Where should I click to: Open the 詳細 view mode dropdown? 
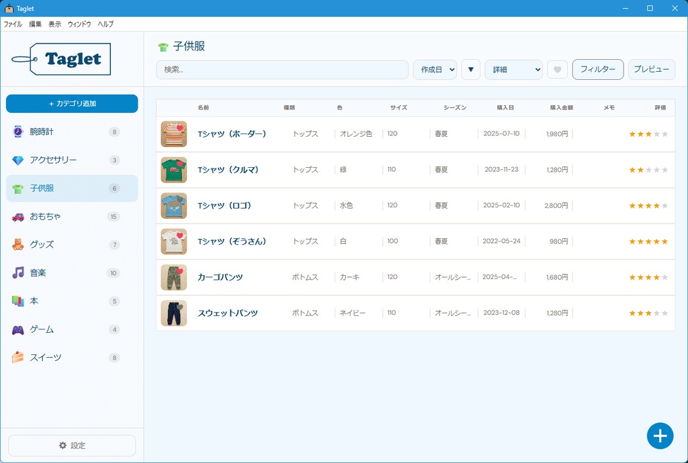pos(513,70)
